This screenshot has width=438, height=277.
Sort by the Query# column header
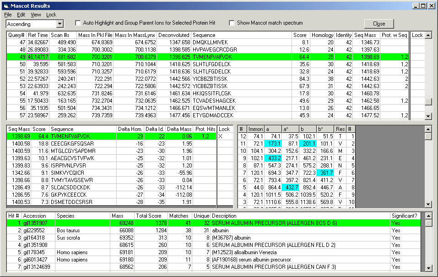pyautogui.click(x=16, y=35)
